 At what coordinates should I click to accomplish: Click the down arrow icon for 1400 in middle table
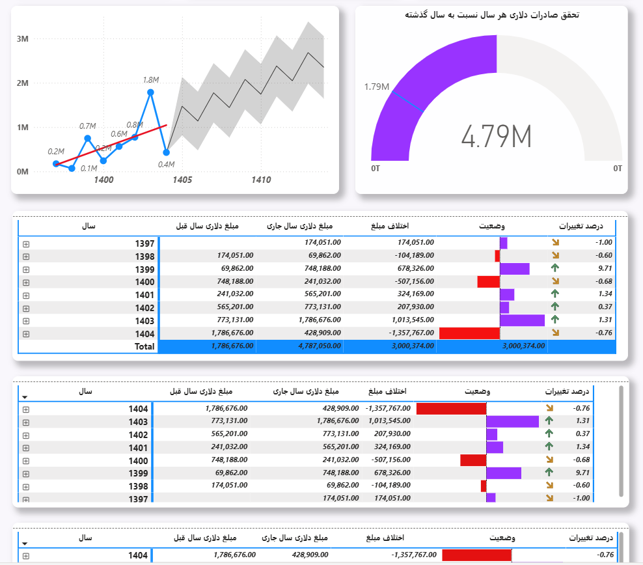coord(549,460)
